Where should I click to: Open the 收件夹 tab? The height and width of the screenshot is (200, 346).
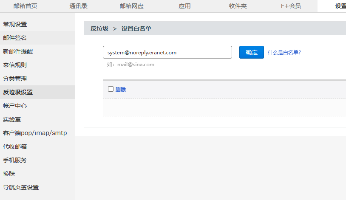click(238, 6)
